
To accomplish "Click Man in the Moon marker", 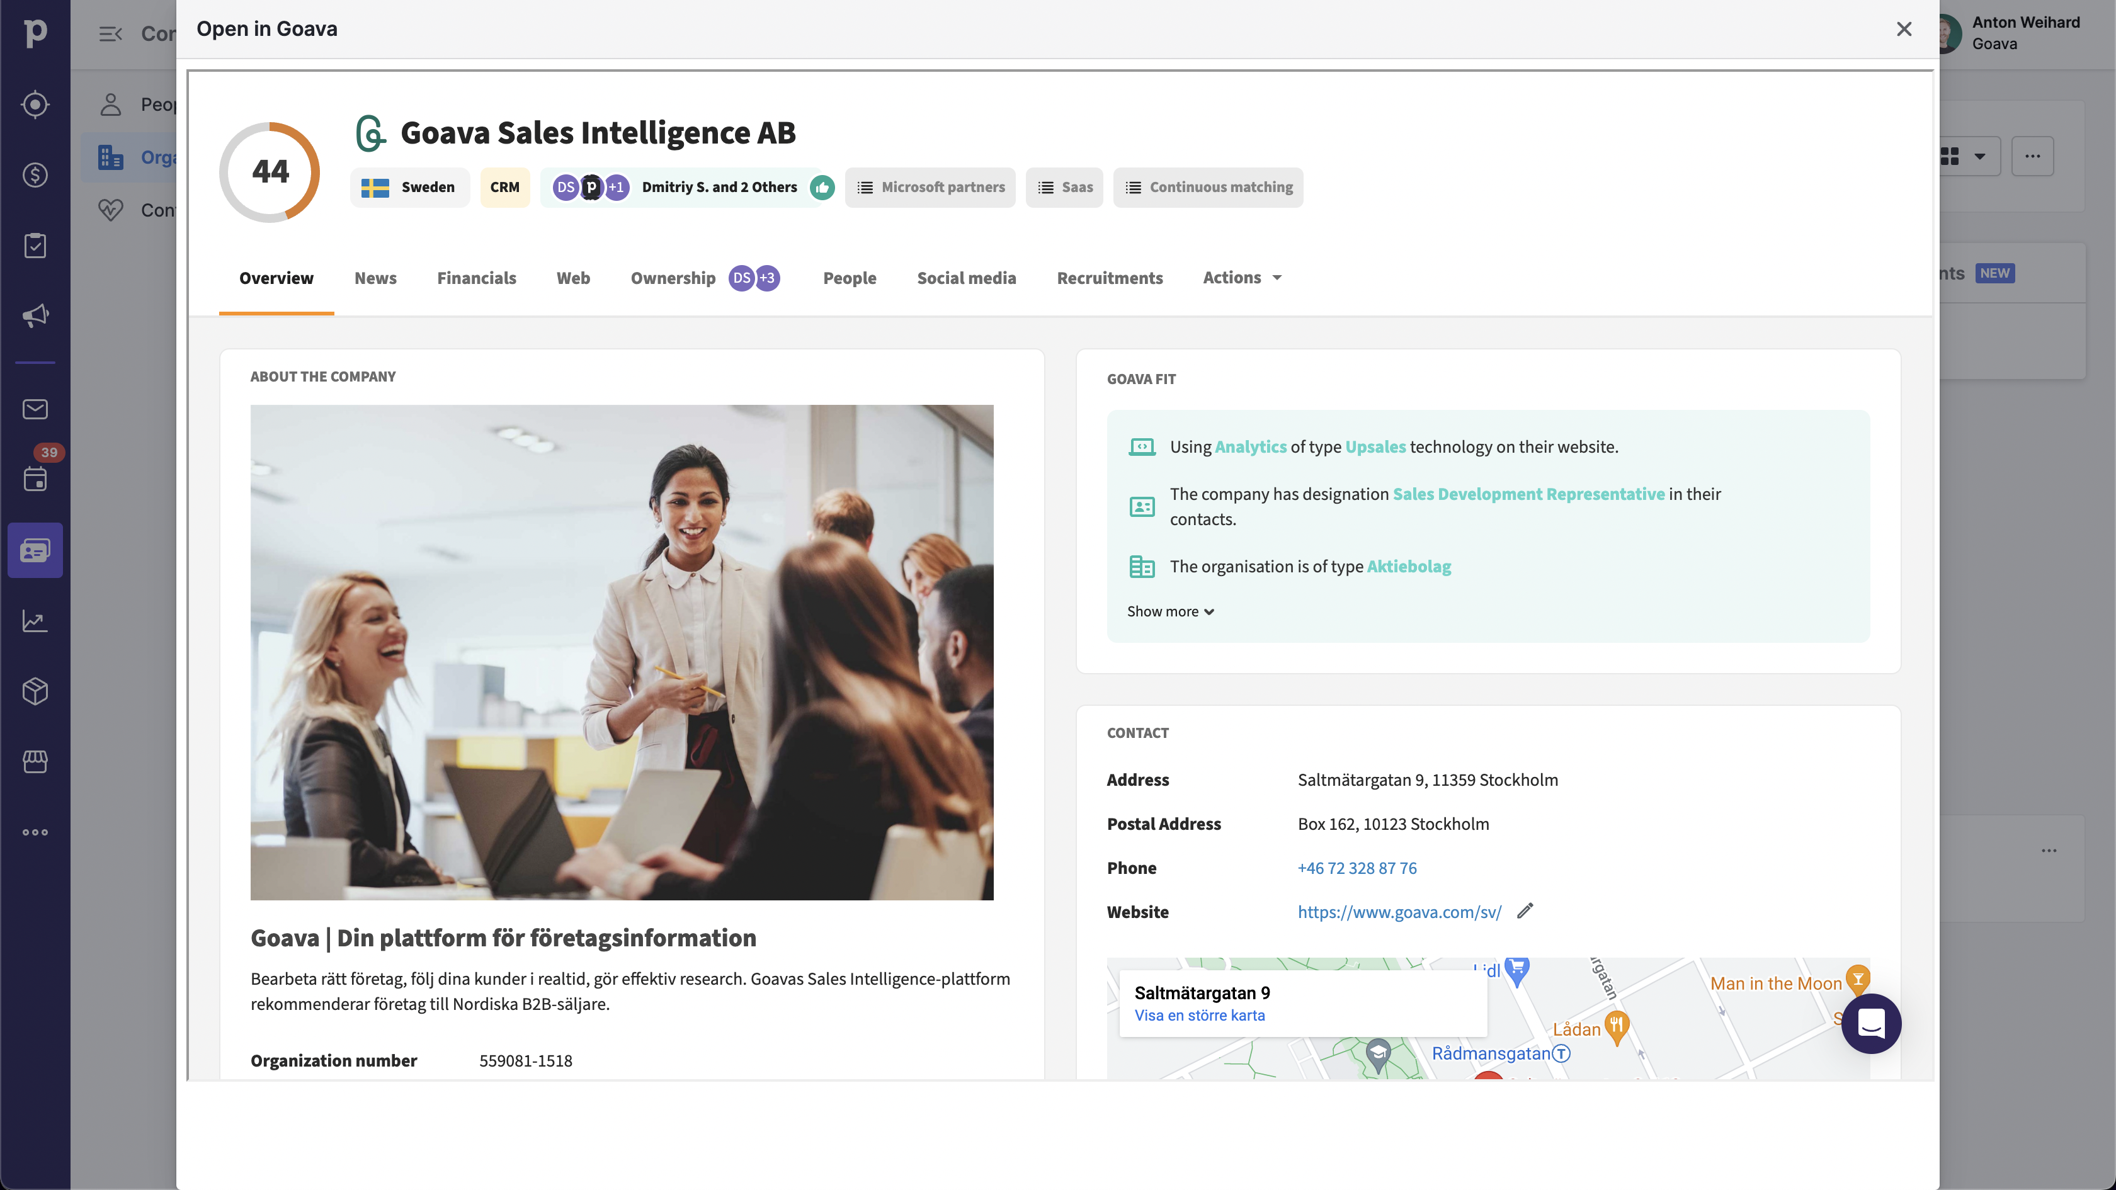I will (x=1857, y=980).
